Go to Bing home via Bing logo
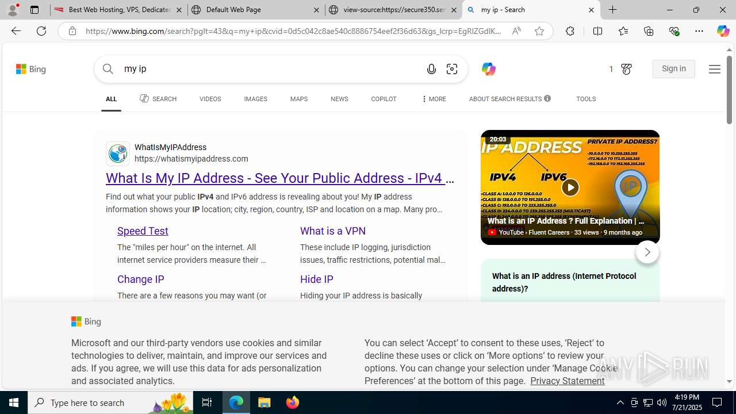Viewport: 736px width, 414px height. pyautogui.click(x=31, y=69)
